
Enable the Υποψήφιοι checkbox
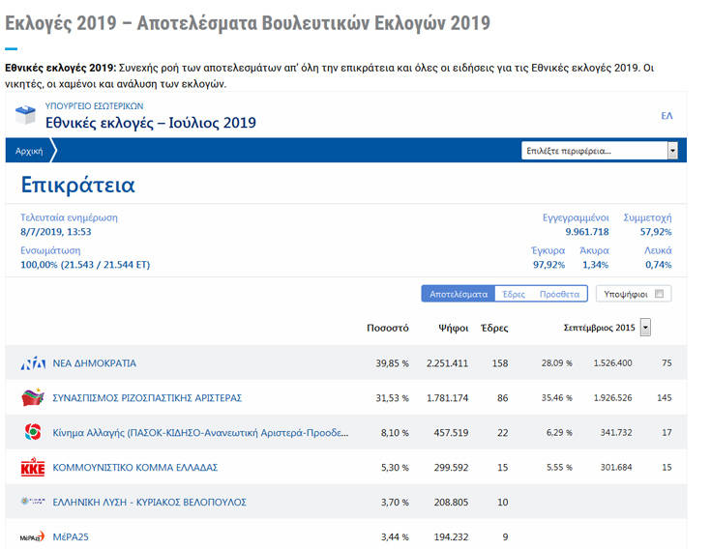pyautogui.click(x=659, y=294)
